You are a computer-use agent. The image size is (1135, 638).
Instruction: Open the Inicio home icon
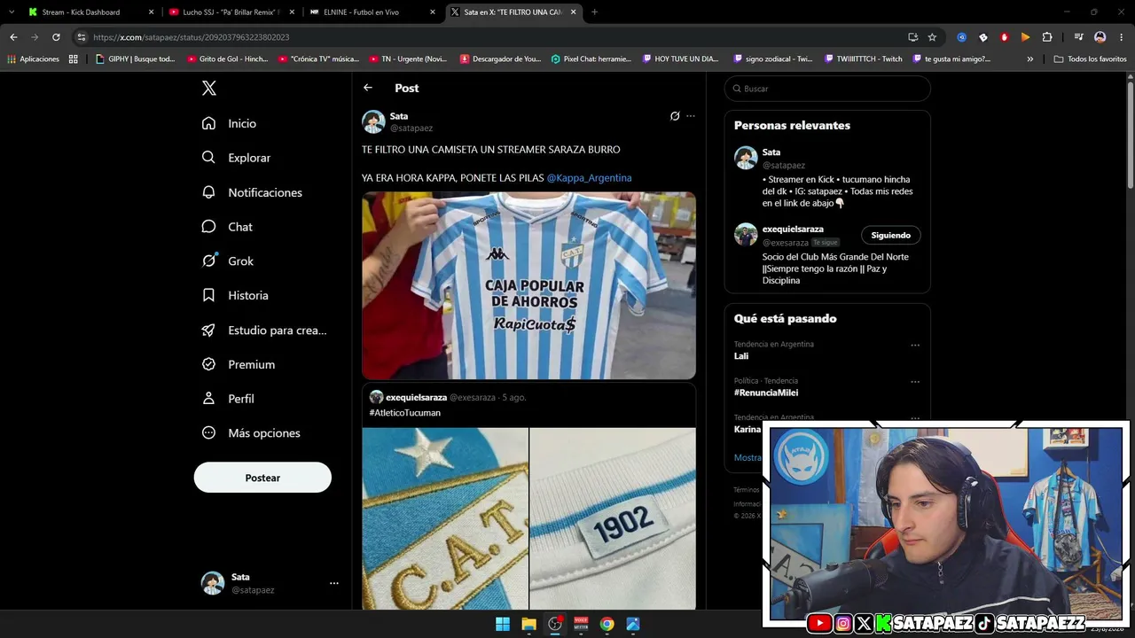[208, 123]
